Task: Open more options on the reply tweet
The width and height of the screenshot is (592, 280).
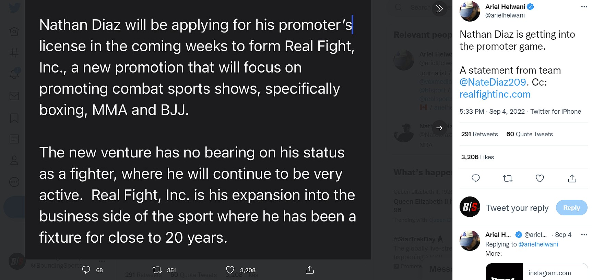Action: click(584, 235)
